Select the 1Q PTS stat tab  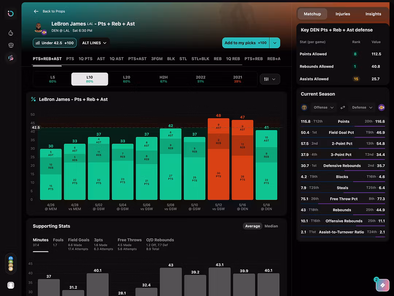[x=85, y=58]
